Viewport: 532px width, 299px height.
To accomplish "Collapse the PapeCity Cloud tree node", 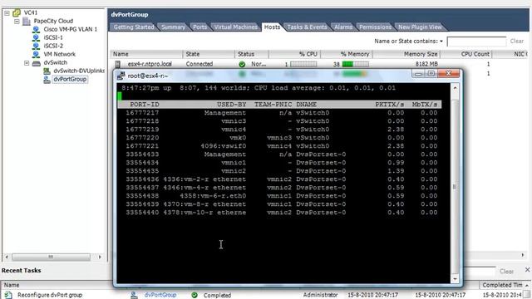I will tap(17, 21).
